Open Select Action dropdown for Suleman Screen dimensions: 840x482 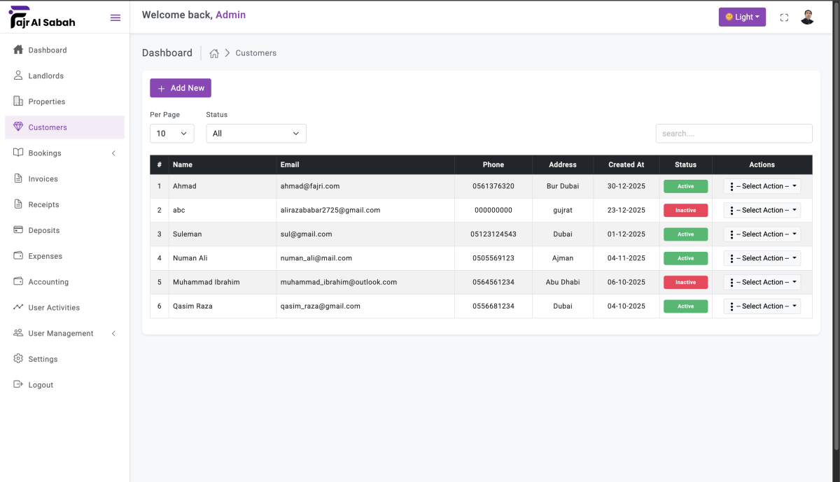762,234
